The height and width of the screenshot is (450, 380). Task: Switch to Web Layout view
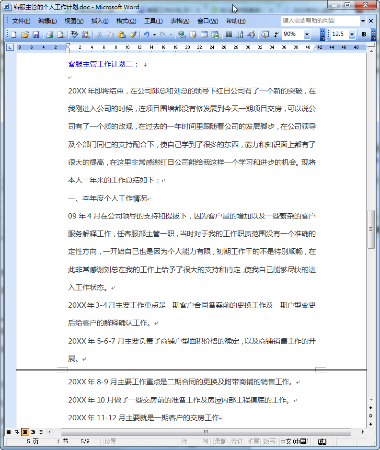[17, 432]
